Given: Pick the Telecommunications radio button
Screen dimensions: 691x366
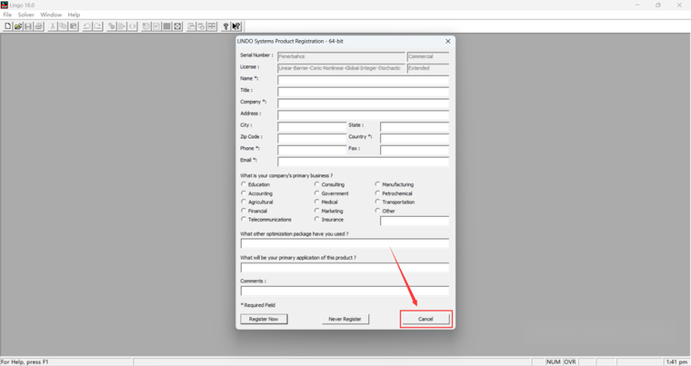Looking at the screenshot, I should (244, 219).
